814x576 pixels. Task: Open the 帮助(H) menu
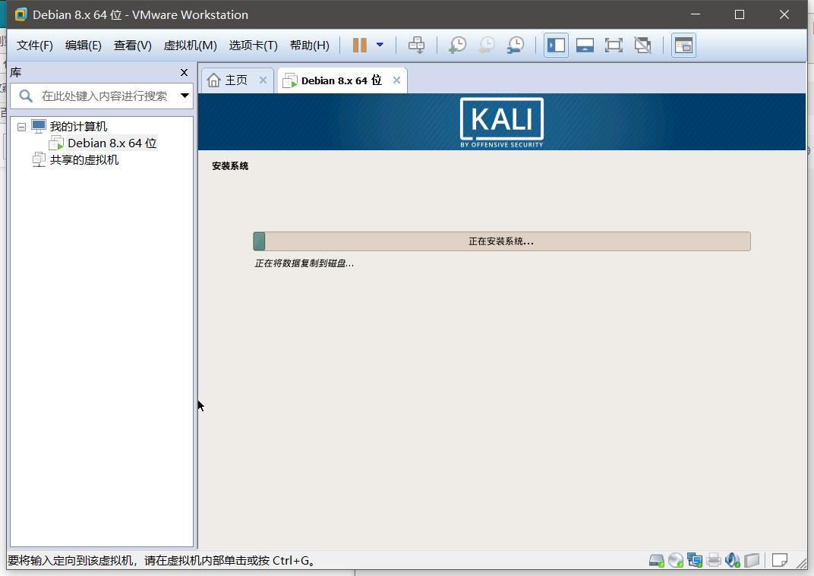point(309,46)
